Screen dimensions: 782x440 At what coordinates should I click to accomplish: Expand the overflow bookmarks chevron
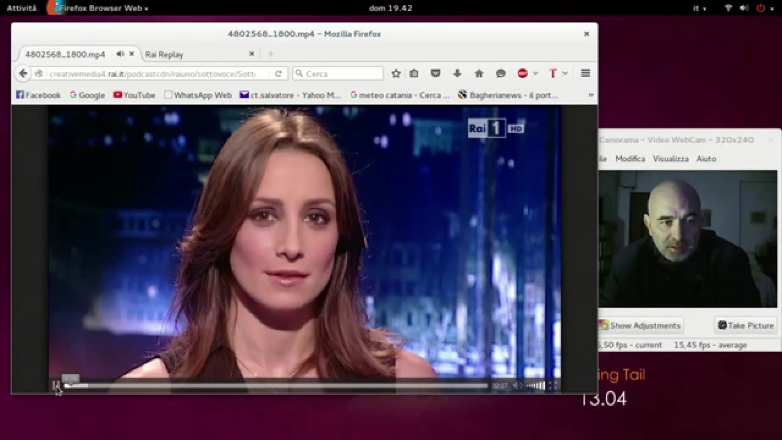pyautogui.click(x=590, y=95)
